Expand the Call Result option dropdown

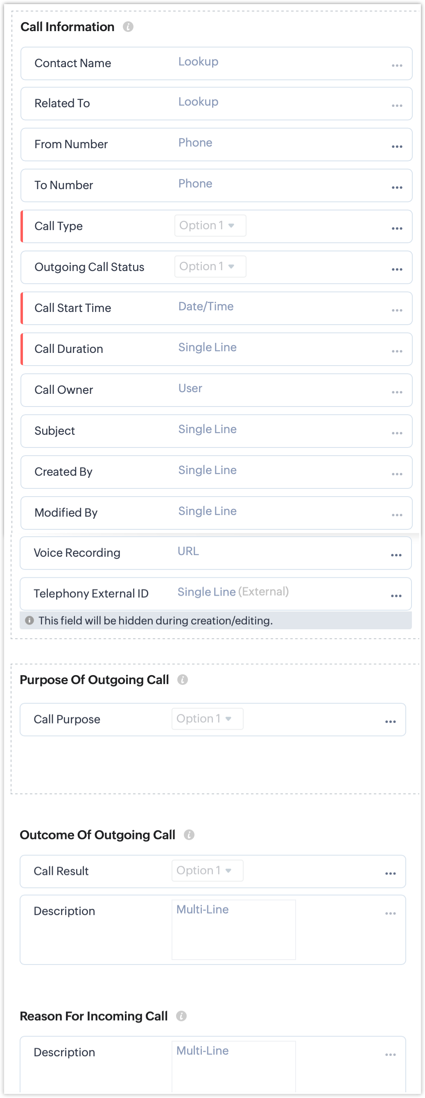coord(208,870)
